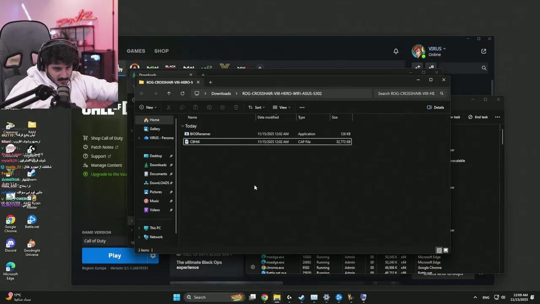Open Patch Notes link
The image size is (540, 304).
pos(101,147)
